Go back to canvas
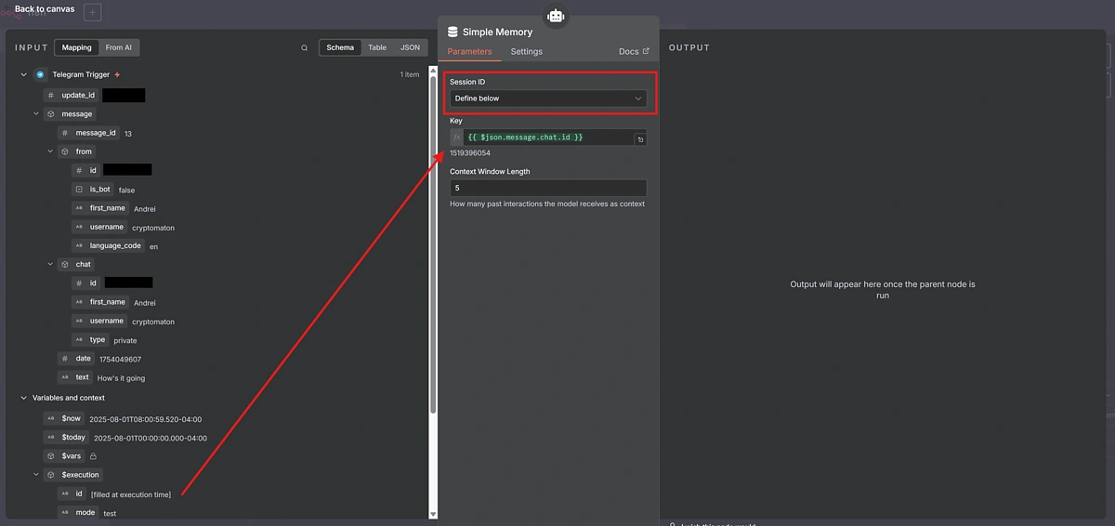The height and width of the screenshot is (526, 1115). pyautogui.click(x=44, y=9)
